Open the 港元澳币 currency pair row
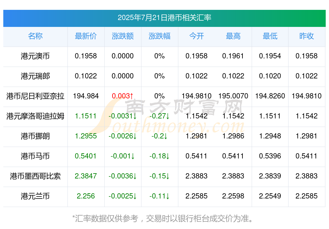The width and height of the screenshot is (329, 229). (x=35, y=56)
